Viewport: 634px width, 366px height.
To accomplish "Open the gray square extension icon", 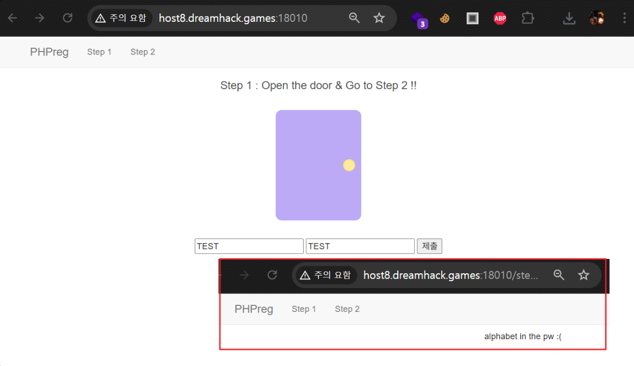I will point(473,18).
